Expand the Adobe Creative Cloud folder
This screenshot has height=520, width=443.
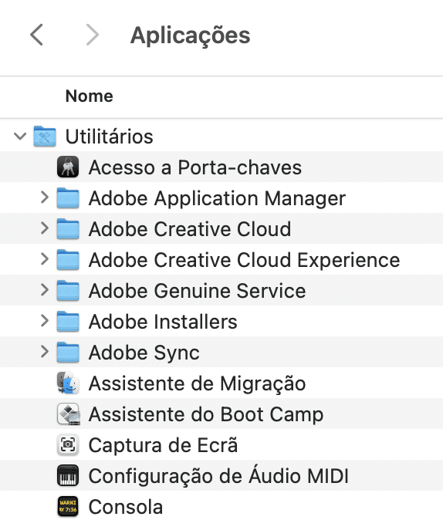tap(45, 228)
